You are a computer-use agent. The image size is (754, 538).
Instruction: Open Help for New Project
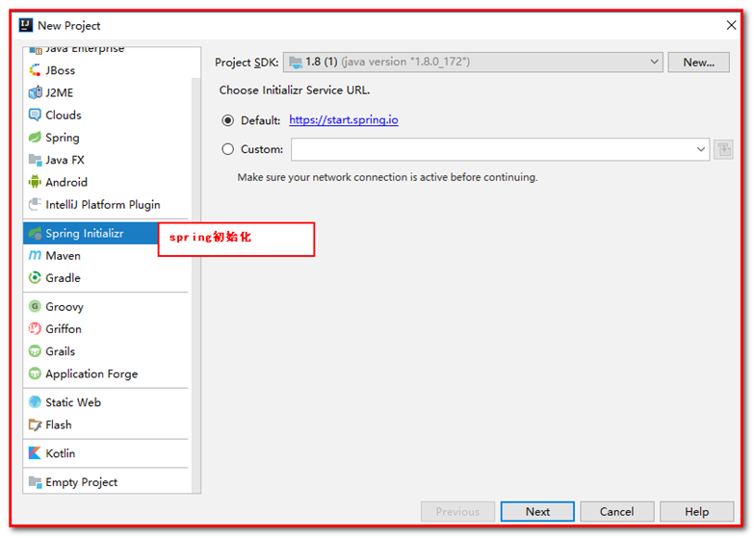coord(697,512)
